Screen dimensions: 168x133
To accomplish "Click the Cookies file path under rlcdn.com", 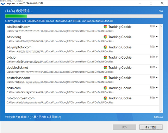I will (60, 92).
